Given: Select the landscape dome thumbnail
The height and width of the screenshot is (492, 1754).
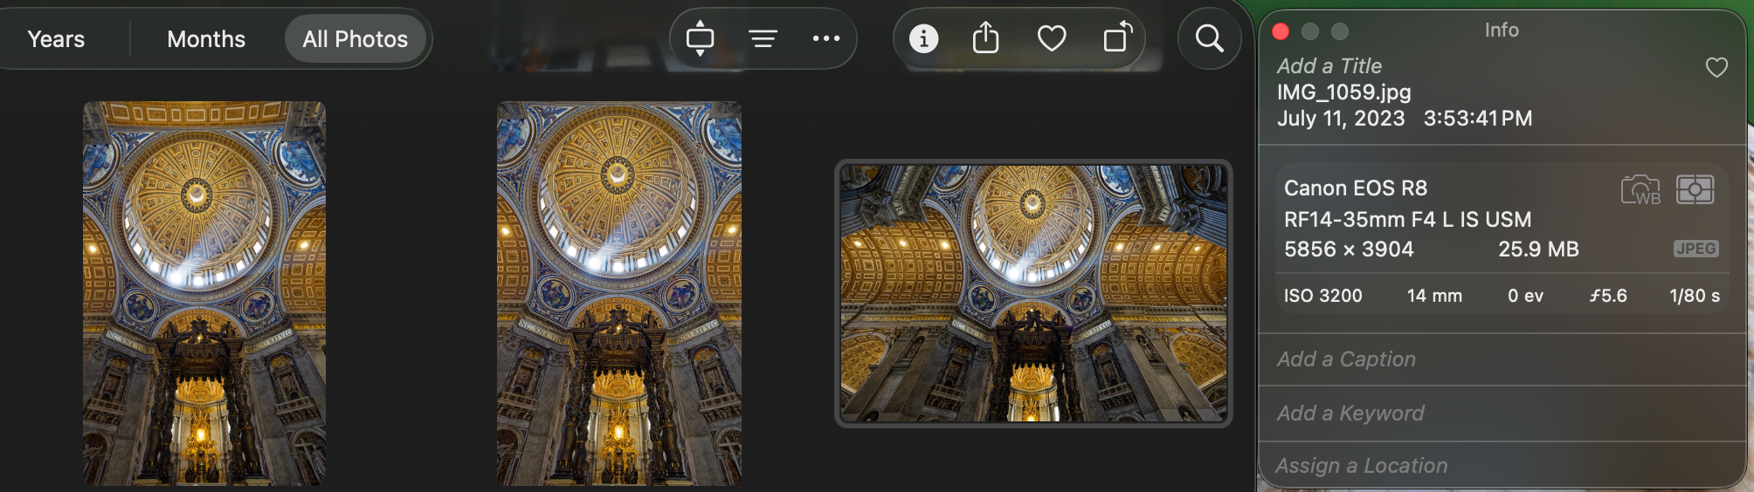Looking at the screenshot, I should pos(1033,293).
